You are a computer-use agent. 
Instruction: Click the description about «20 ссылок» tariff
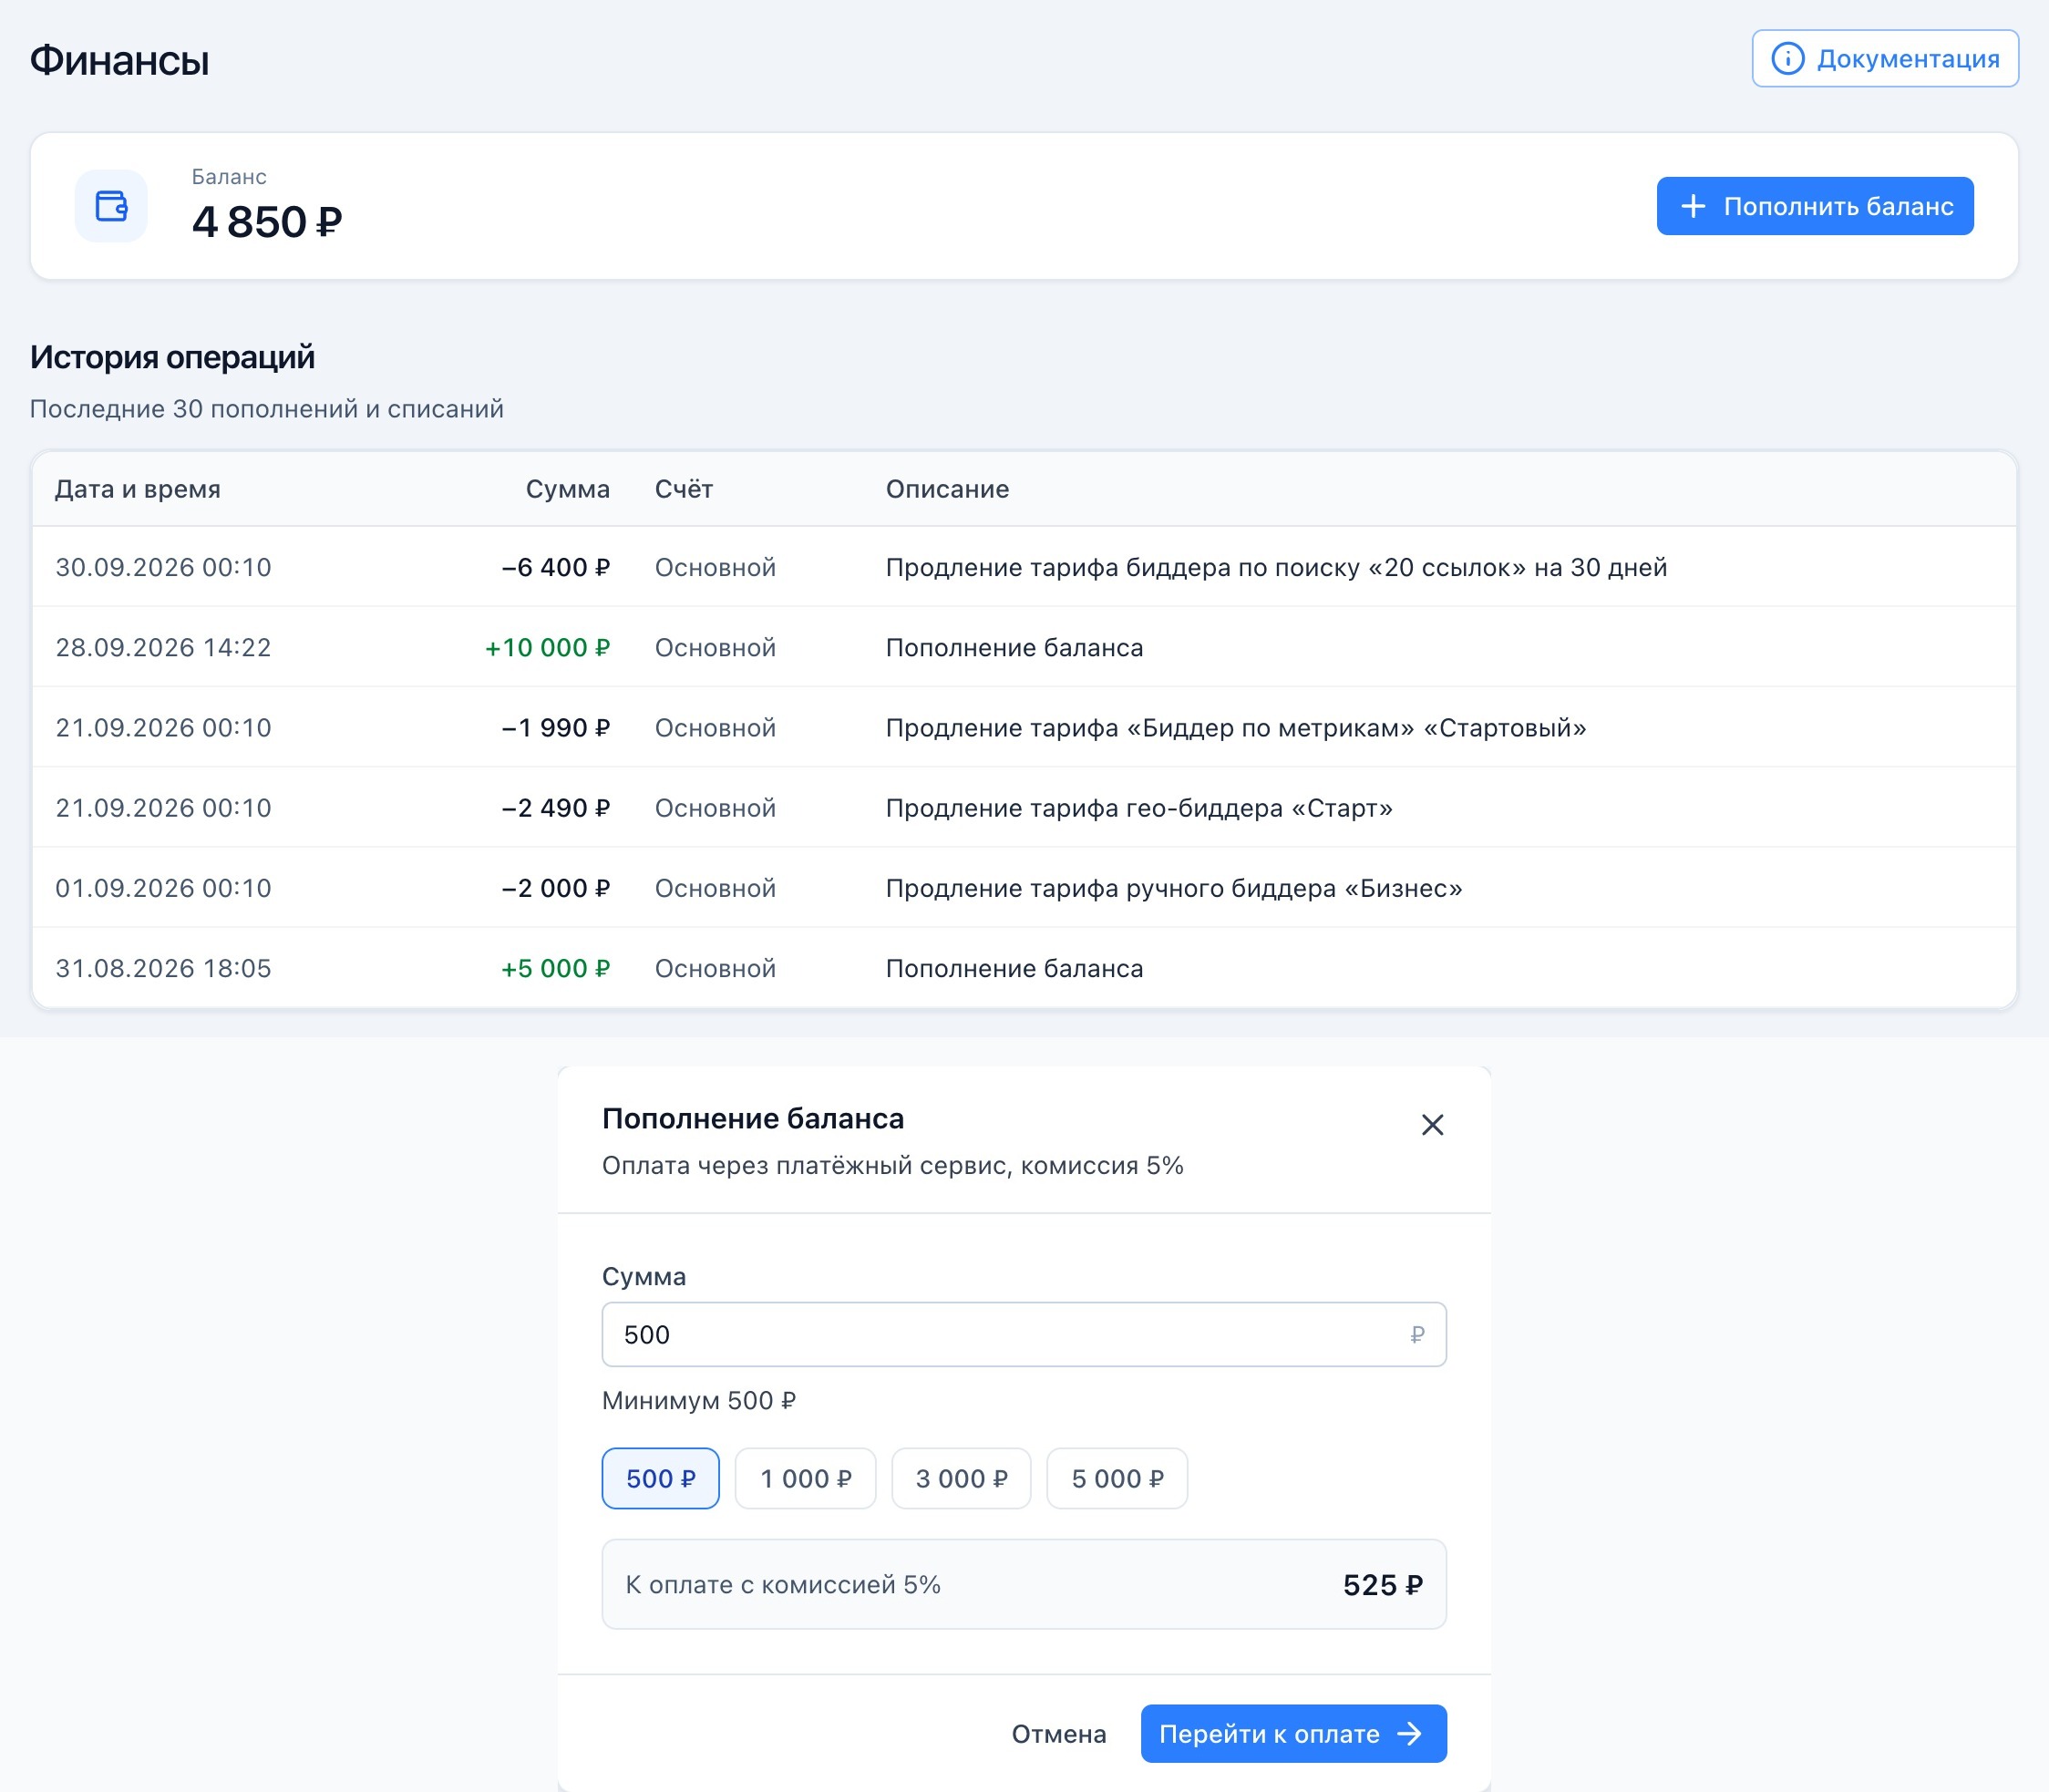point(1276,567)
